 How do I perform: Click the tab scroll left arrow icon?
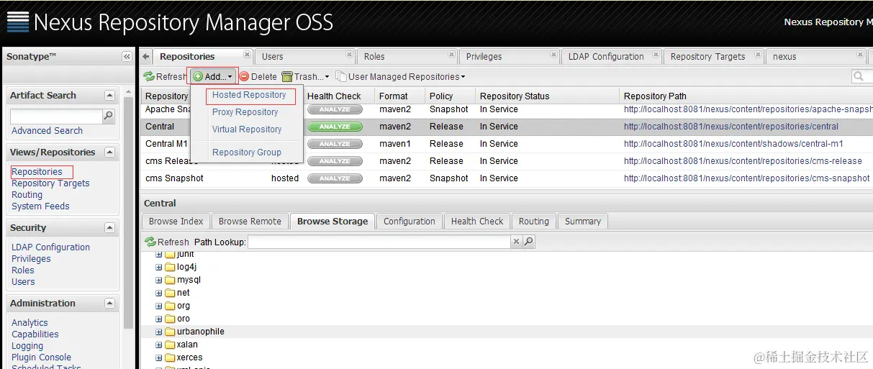145,56
